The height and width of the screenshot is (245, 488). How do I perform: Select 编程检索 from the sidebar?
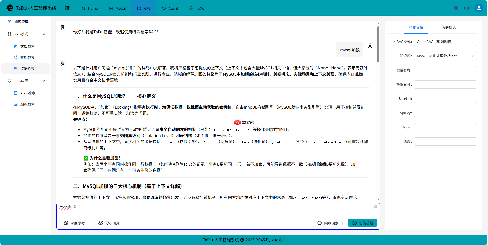tap(28, 104)
